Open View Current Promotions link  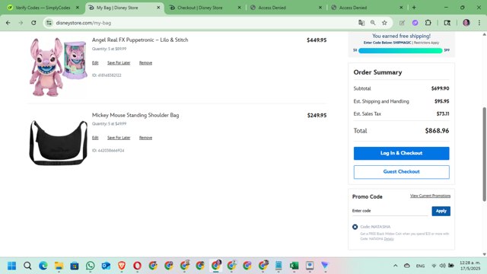[430, 196]
